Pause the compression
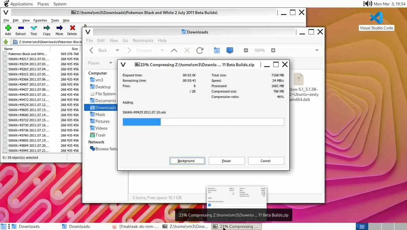Viewport: 407px width, 230px height. pos(227,161)
